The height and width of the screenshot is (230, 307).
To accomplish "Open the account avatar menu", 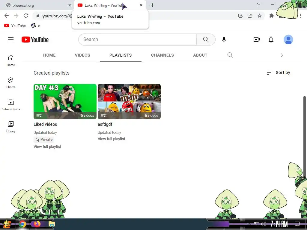I will click(288, 40).
